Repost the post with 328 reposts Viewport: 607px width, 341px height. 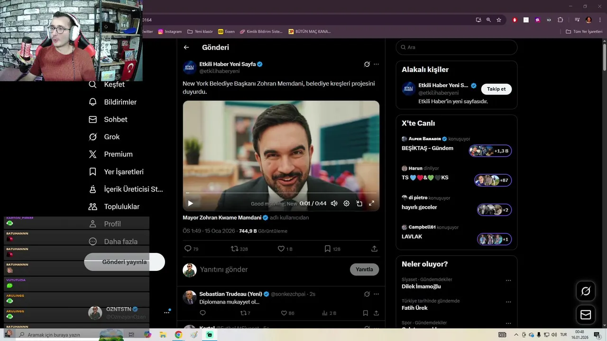(239, 249)
